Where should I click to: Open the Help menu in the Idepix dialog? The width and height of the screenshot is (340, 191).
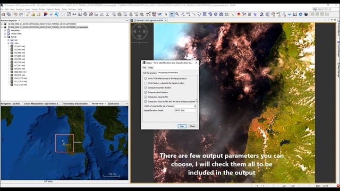[151, 68]
